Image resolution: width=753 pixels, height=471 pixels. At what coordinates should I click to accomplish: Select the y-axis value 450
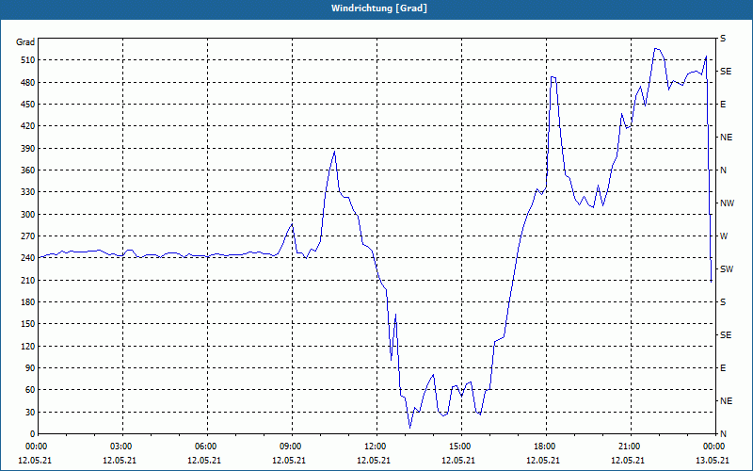pyautogui.click(x=27, y=105)
